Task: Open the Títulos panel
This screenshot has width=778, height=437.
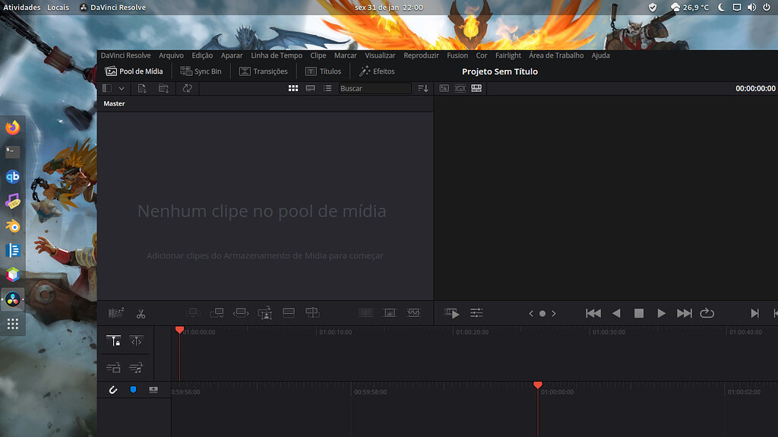Action: click(323, 71)
